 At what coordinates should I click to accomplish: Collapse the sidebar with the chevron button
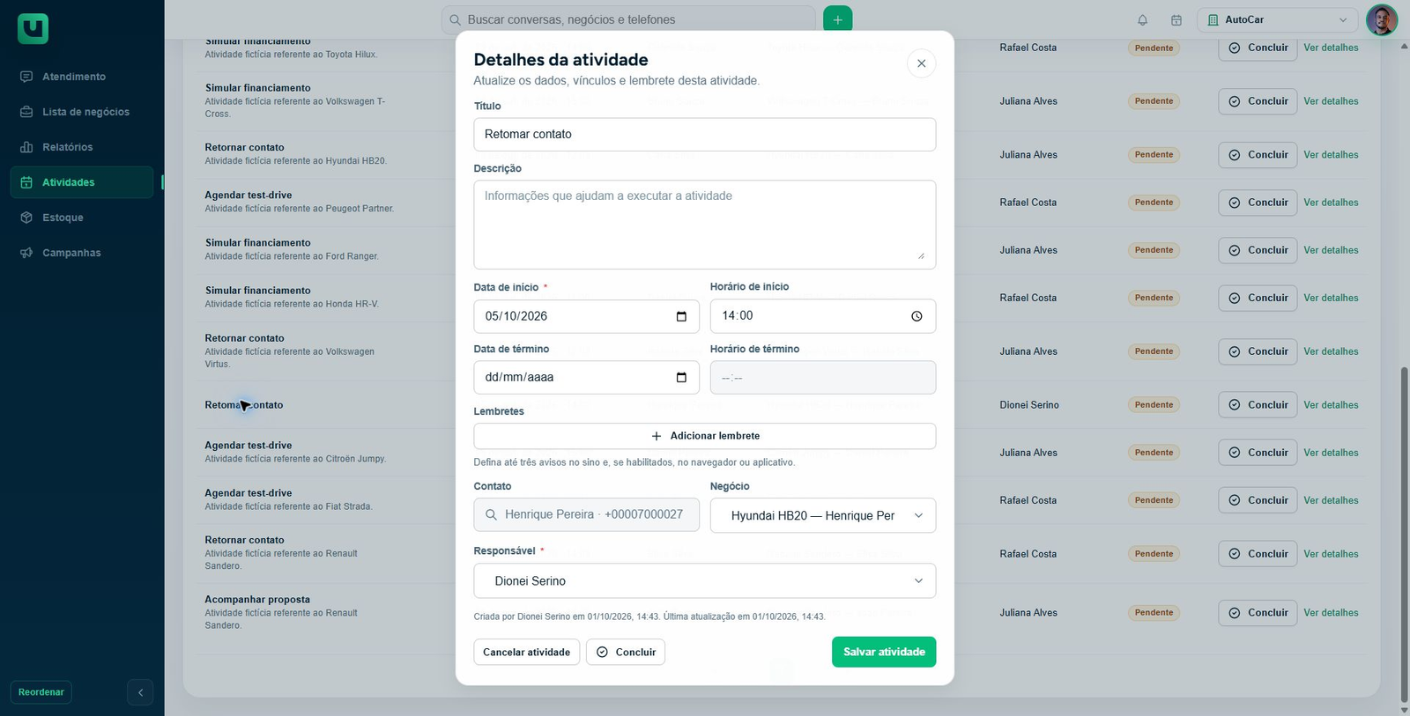[140, 692]
